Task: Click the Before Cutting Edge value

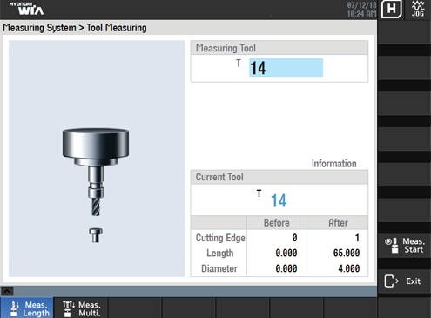Action: click(294, 238)
